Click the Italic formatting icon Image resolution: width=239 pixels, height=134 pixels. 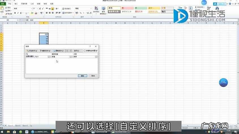(x=18, y=13)
